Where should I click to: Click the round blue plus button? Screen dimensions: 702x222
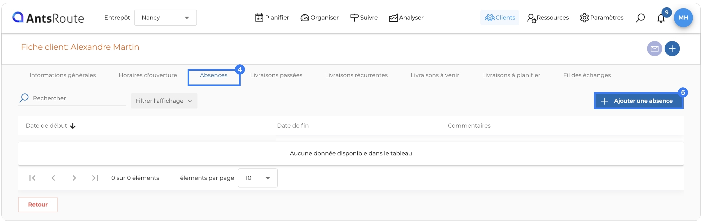672,49
